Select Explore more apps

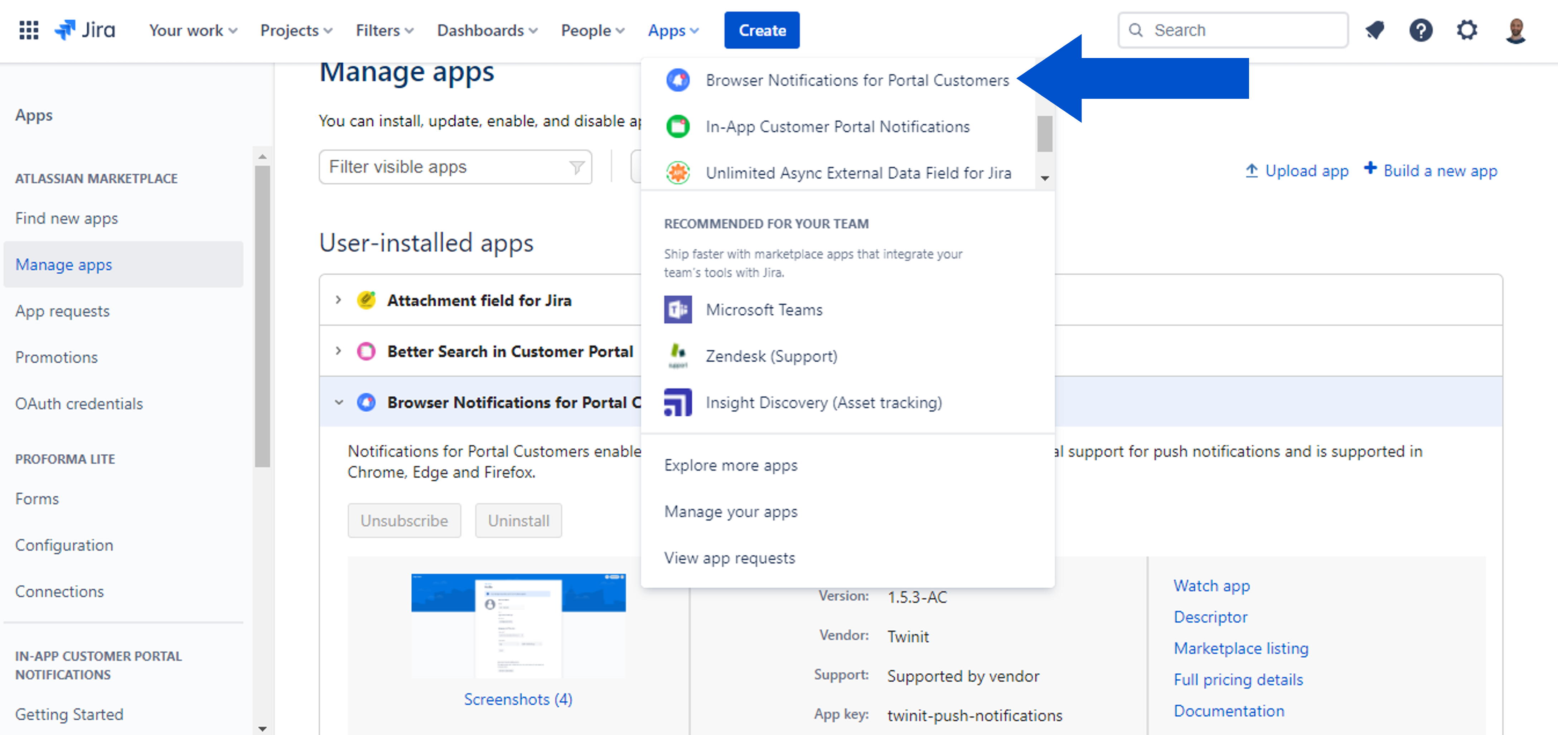tap(847, 465)
